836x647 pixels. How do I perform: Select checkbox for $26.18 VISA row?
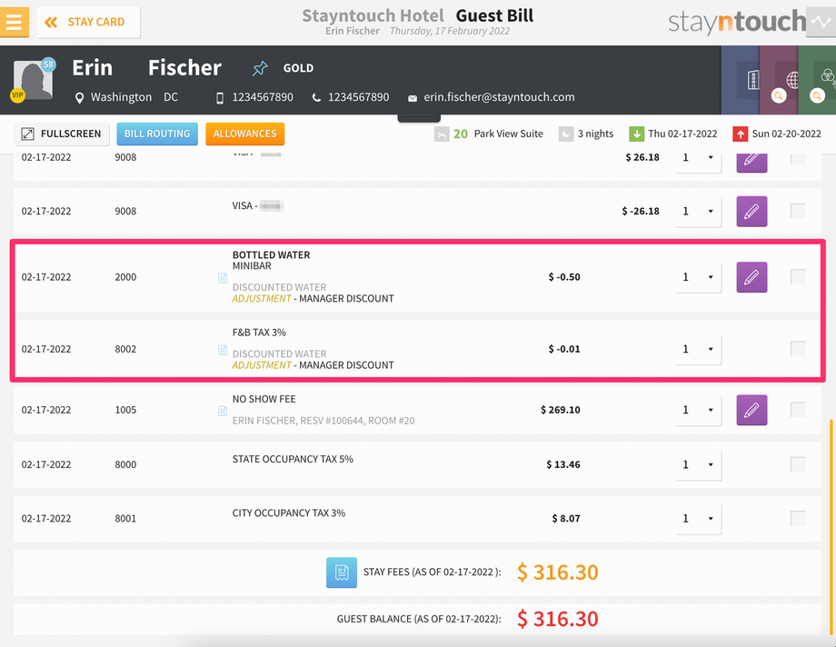(798, 159)
